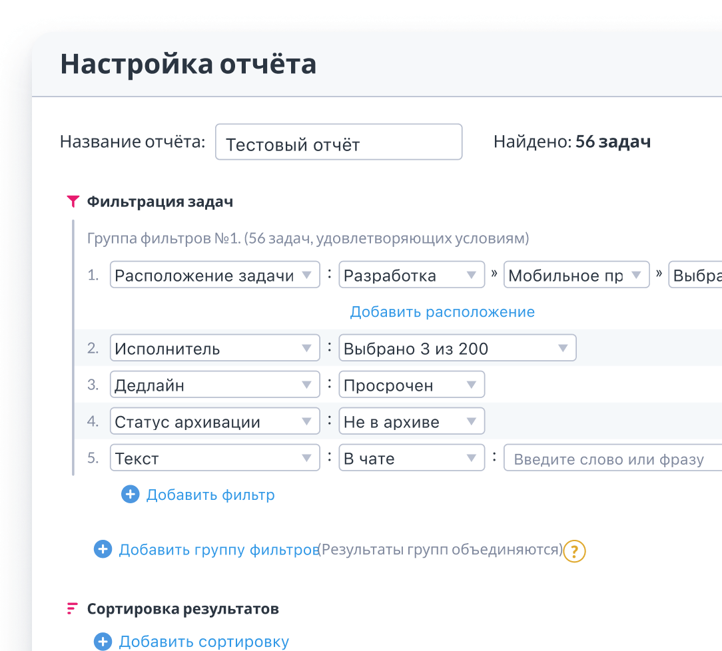
Task: Open the В чате text search dropdown
Action: click(412, 457)
